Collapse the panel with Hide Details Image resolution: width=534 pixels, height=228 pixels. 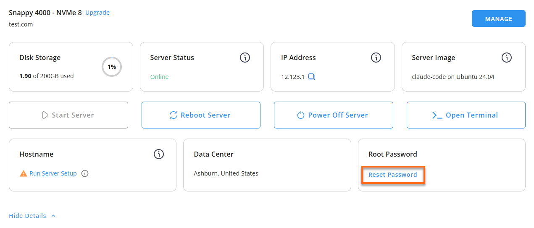pos(32,216)
